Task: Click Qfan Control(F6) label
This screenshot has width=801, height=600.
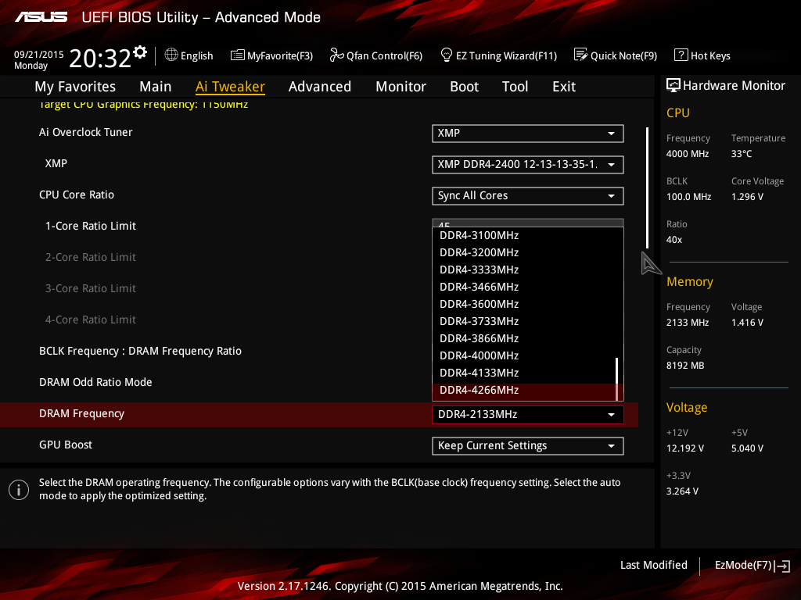Action: [384, 55]
